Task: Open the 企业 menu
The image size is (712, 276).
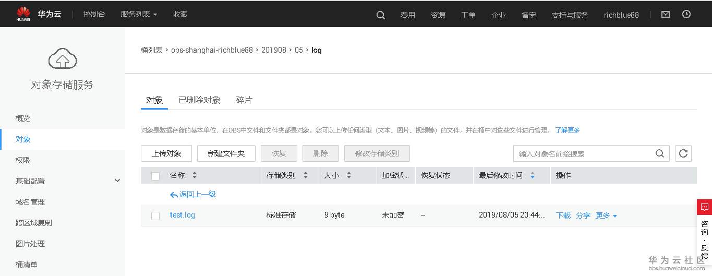Action: pos(499,15)
